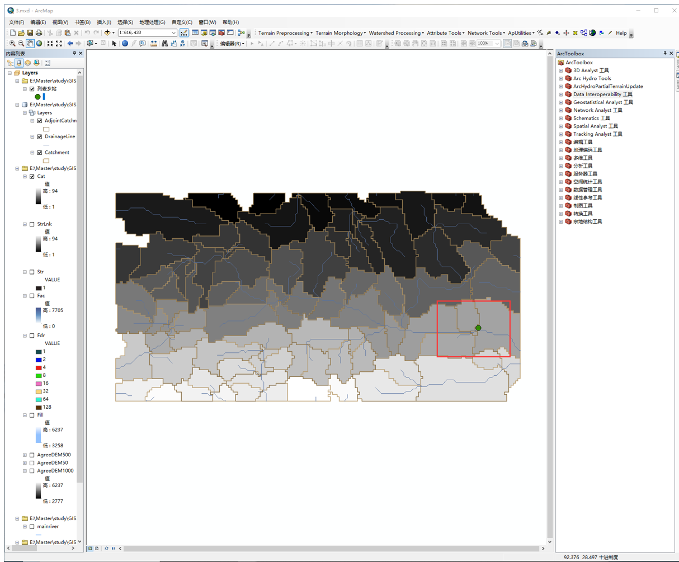Open the Terrain Preprocessing menu
This screenshot has width=679, height=562.
point(285,33)
